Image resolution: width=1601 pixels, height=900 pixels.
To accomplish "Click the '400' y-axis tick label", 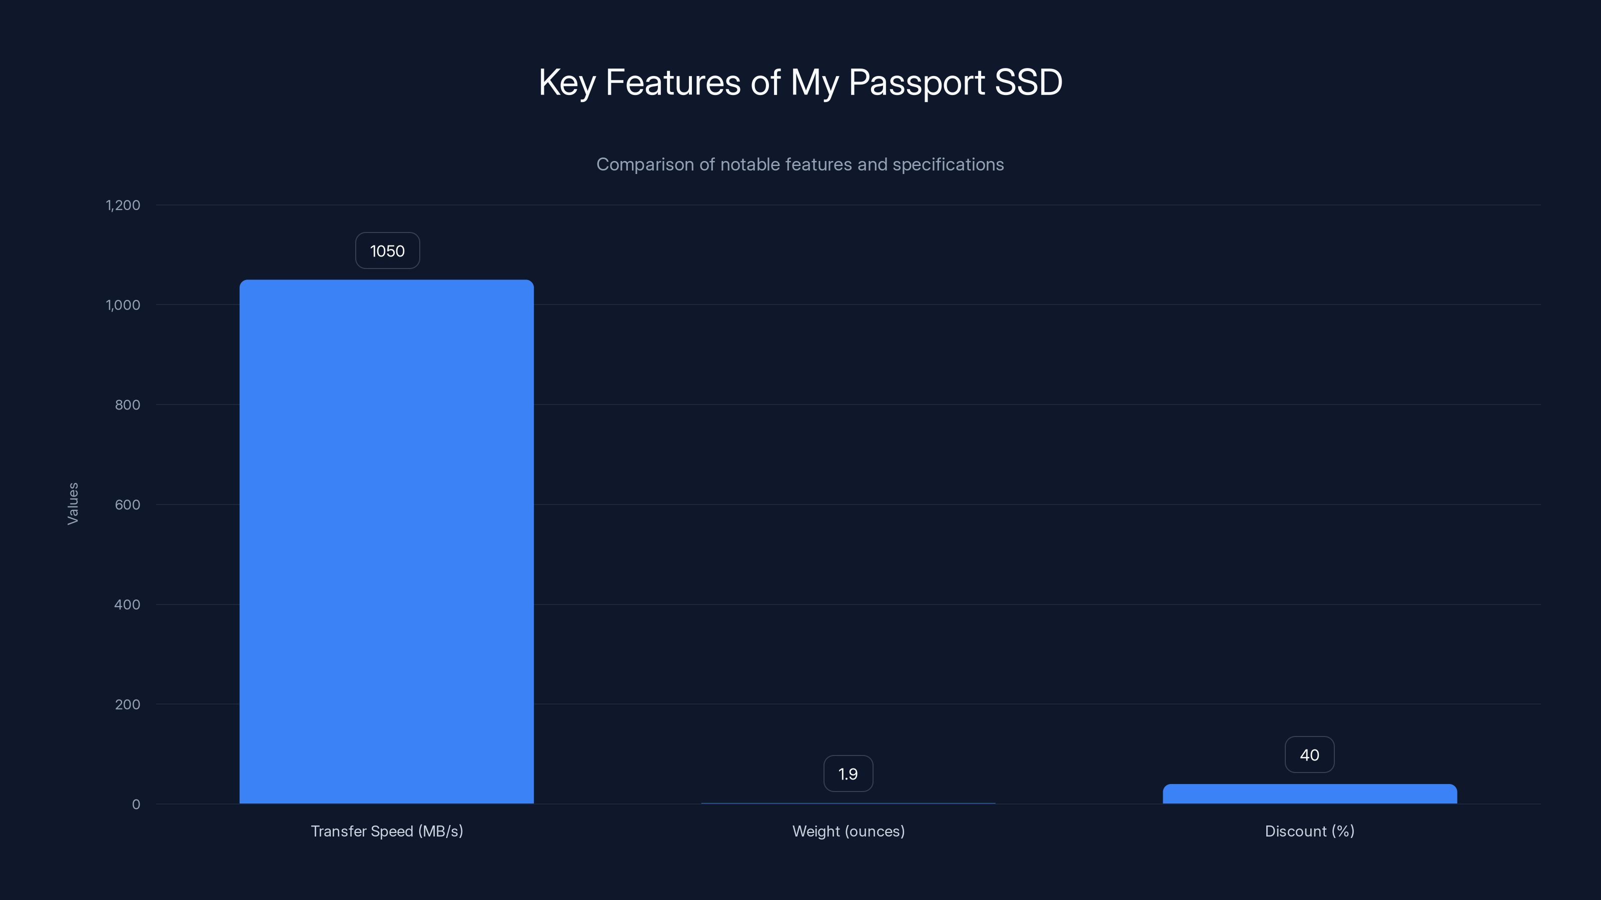I will click(x=128, y=605).
